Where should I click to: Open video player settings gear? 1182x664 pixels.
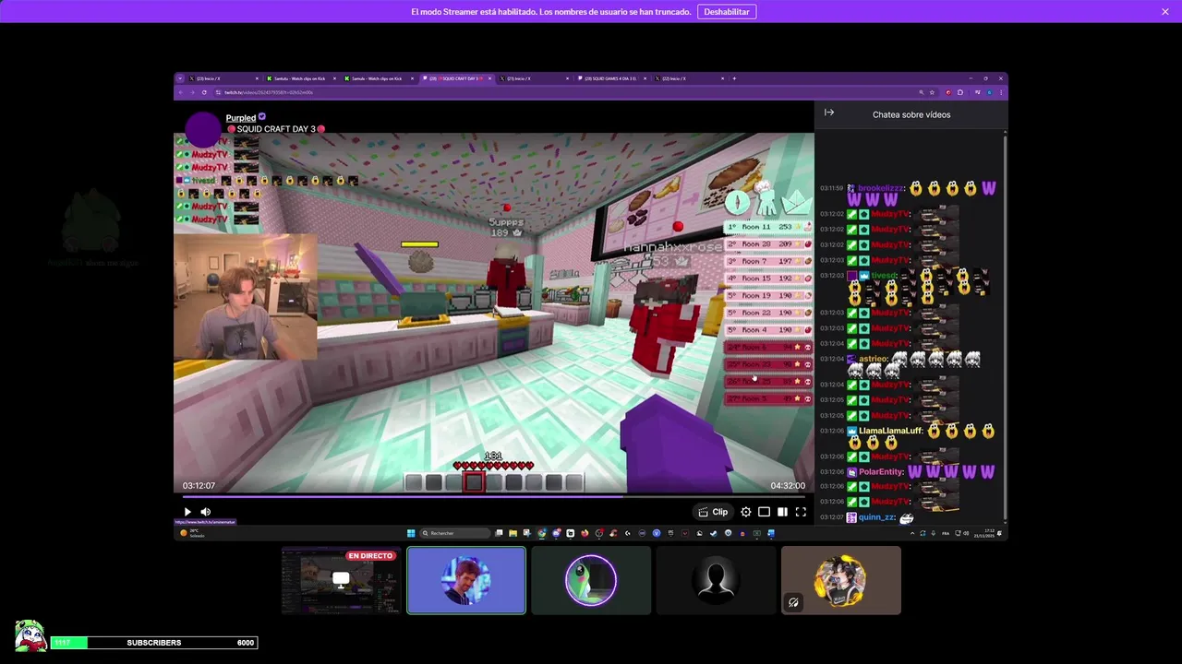(746, 512)
